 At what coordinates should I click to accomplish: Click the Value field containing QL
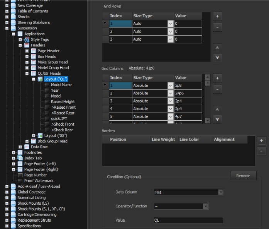(188, 220)
